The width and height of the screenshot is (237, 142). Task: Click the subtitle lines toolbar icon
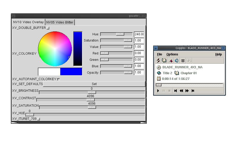coord(183,61)
